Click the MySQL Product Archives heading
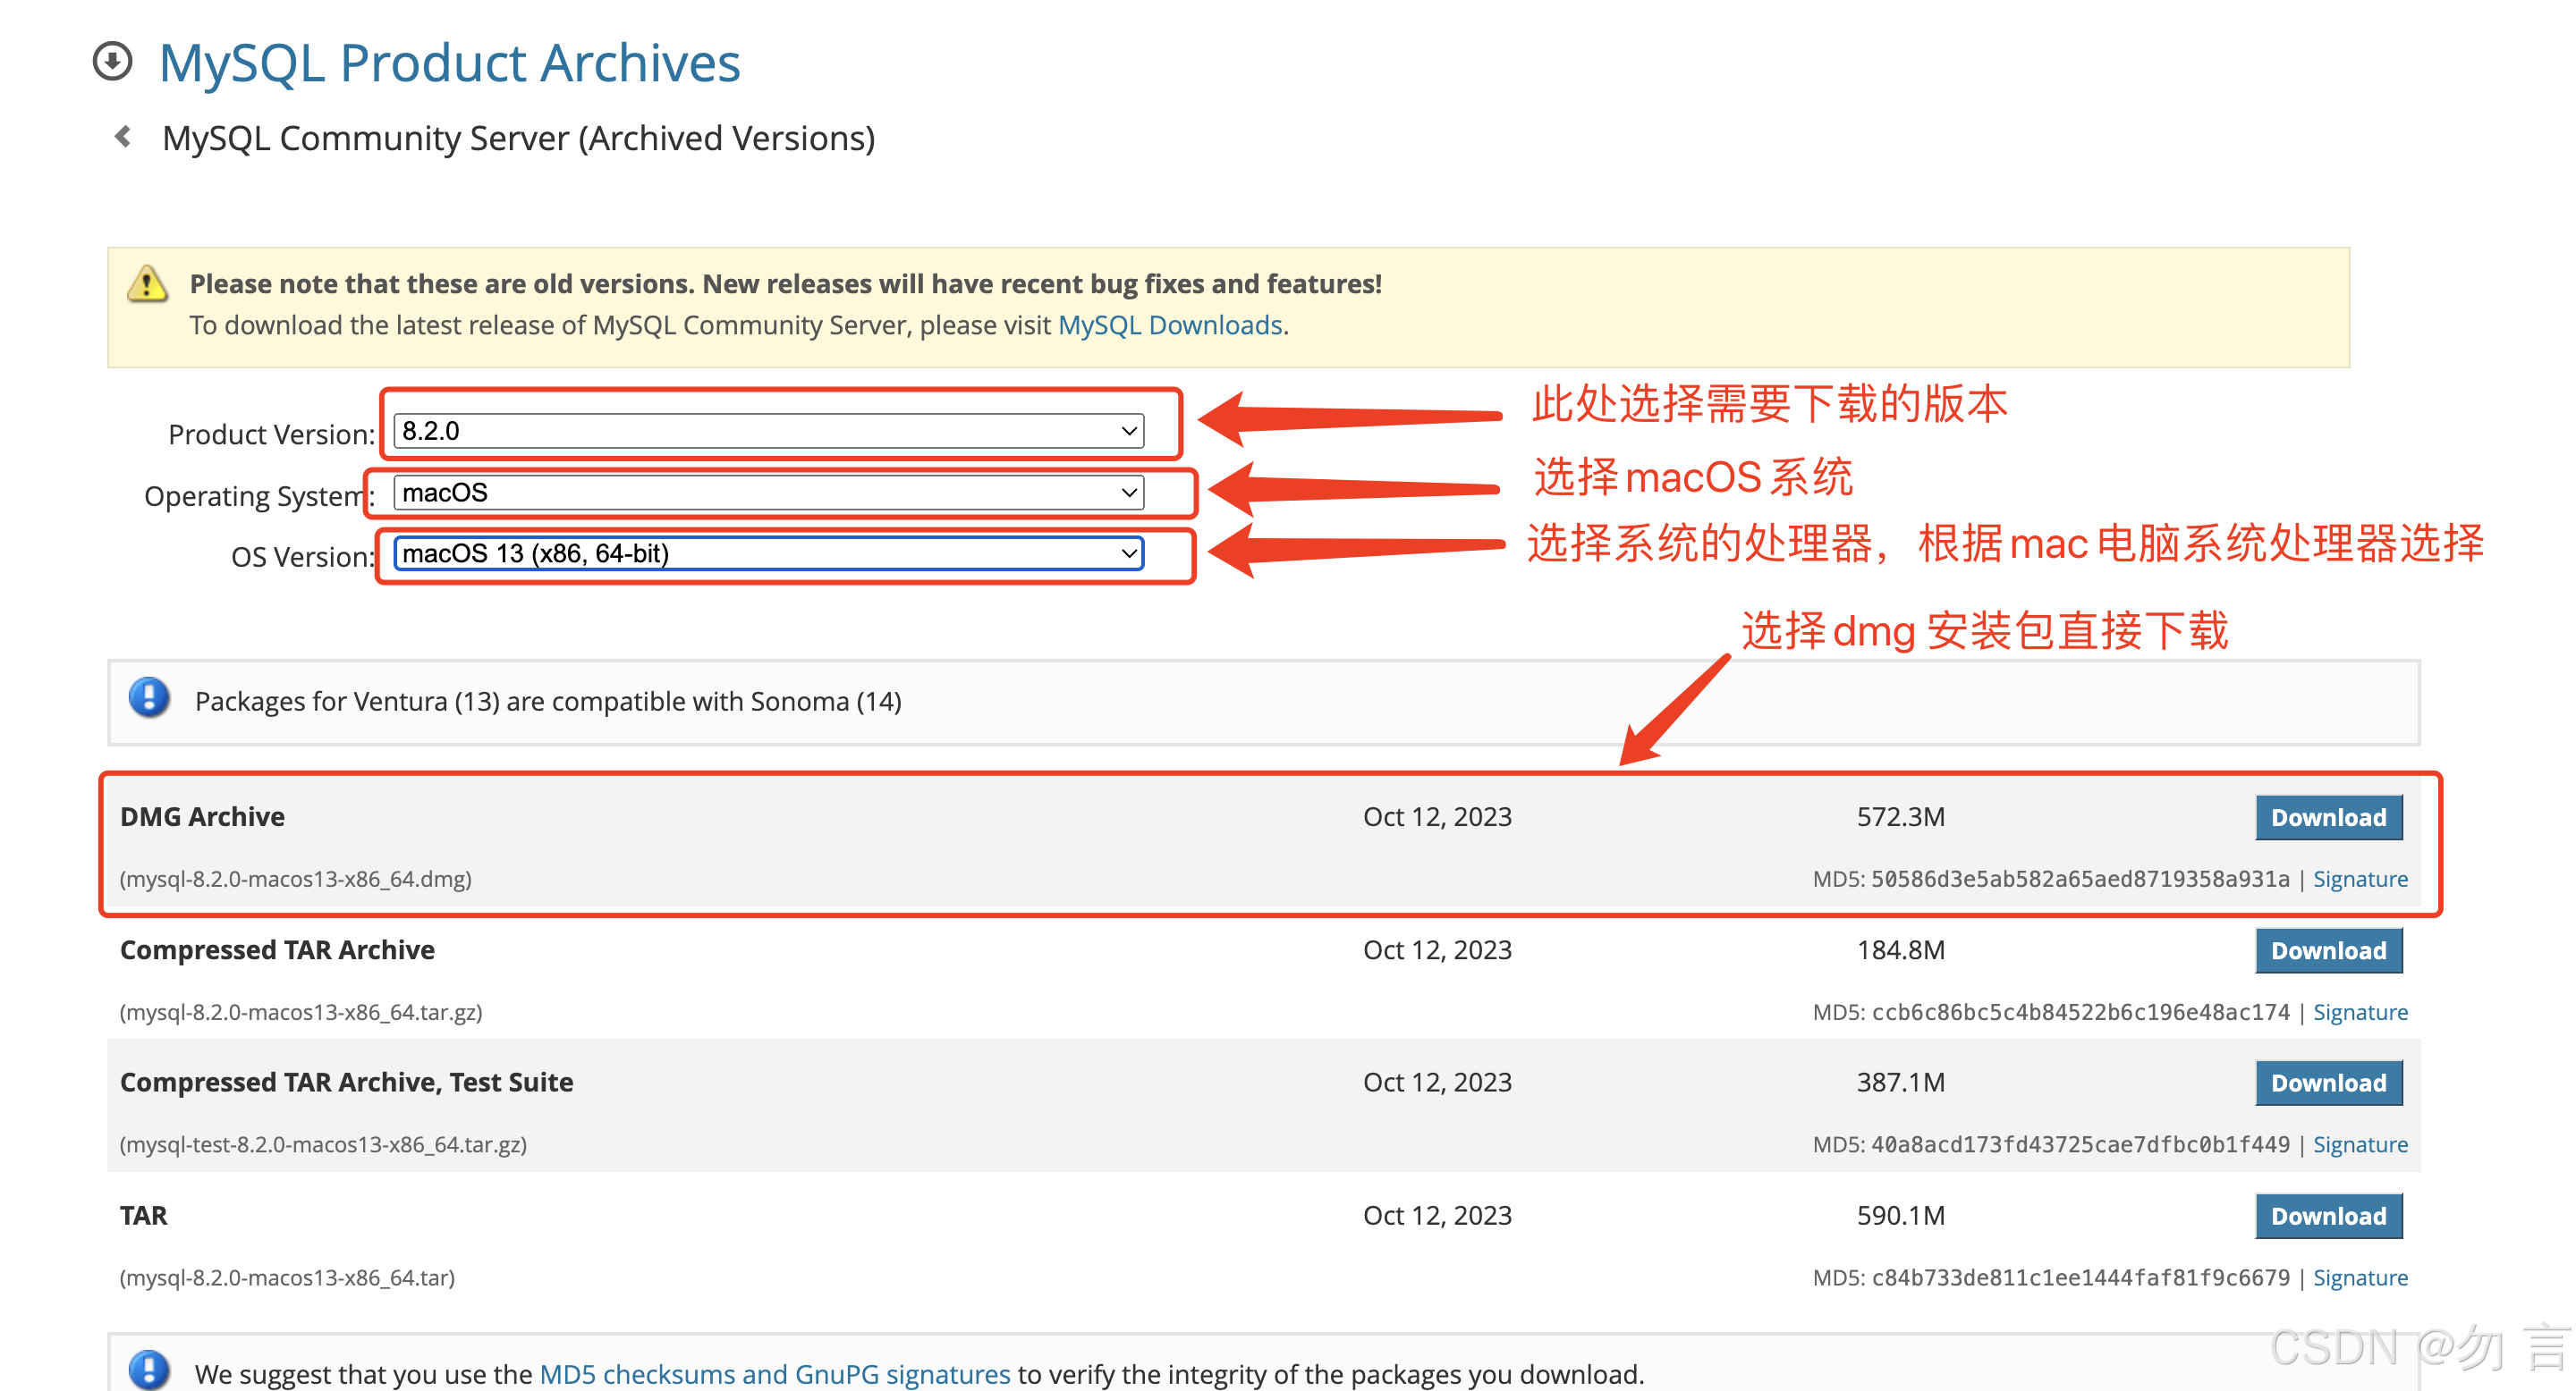2576x1391 pixels. coord(449,63)
